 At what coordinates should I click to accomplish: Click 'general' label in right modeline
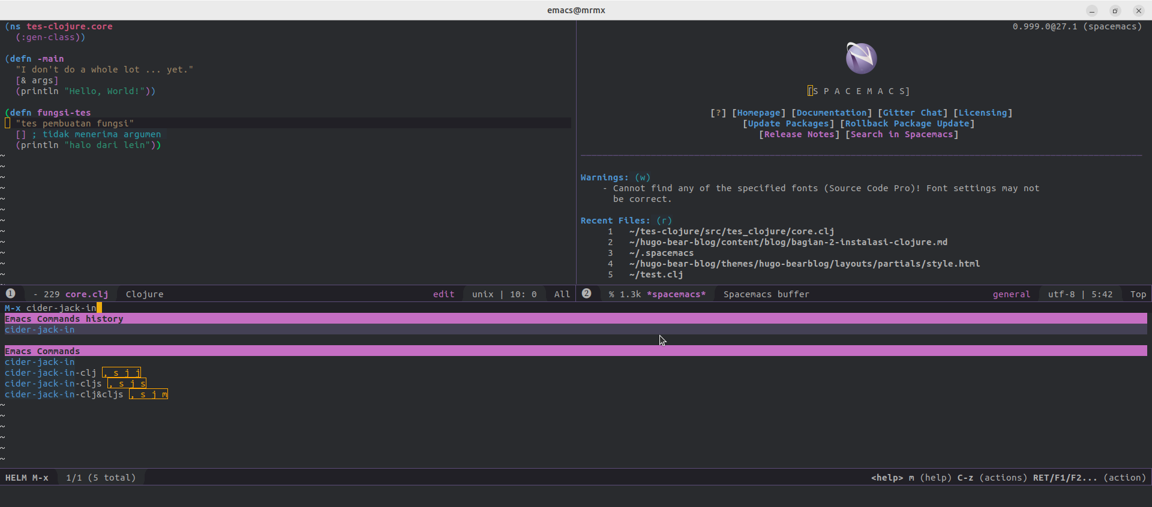click(1012, 294)
